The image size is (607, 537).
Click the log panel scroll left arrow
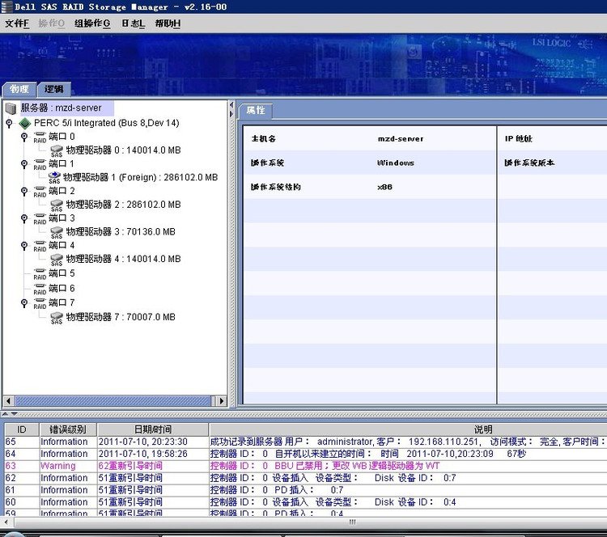point(6,522)
